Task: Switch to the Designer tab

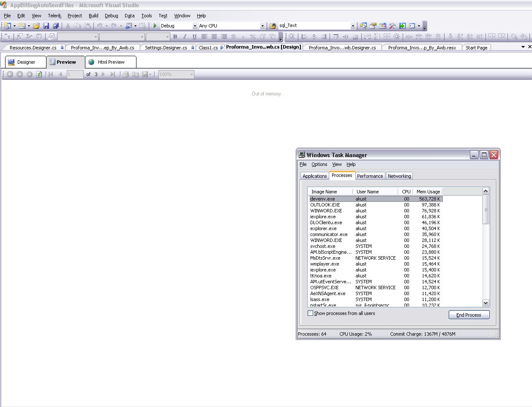Action: (x=25, y=62)
